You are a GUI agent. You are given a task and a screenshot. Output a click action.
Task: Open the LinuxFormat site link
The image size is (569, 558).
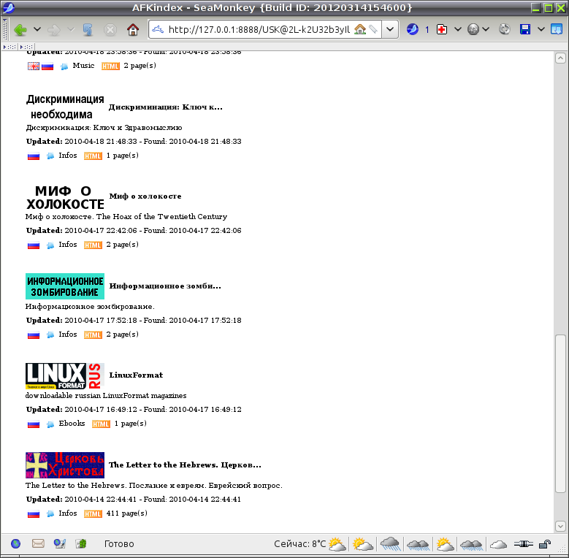(136, 375)
